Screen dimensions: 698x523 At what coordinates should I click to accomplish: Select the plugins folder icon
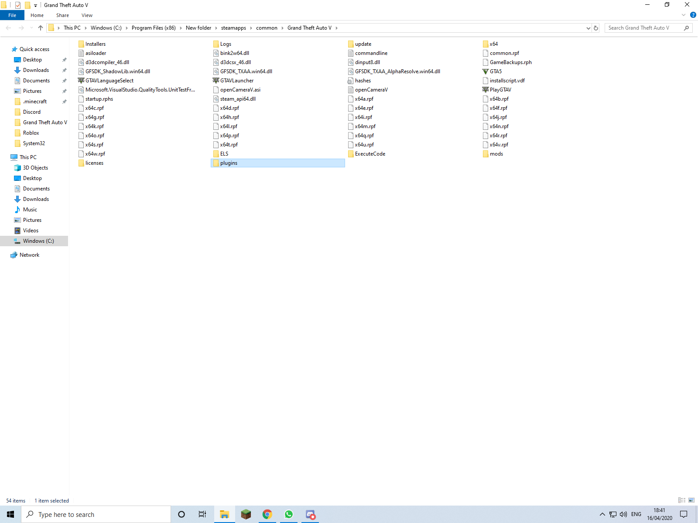coord(216,163)
